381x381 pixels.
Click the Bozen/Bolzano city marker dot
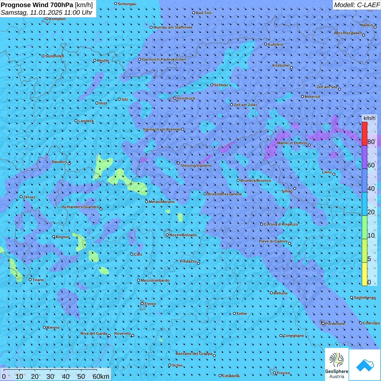point(167,235)
